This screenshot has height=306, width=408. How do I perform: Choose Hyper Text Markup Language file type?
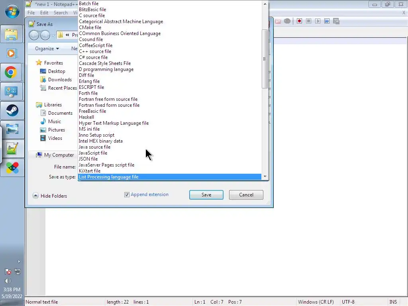[x=170, y=123]
